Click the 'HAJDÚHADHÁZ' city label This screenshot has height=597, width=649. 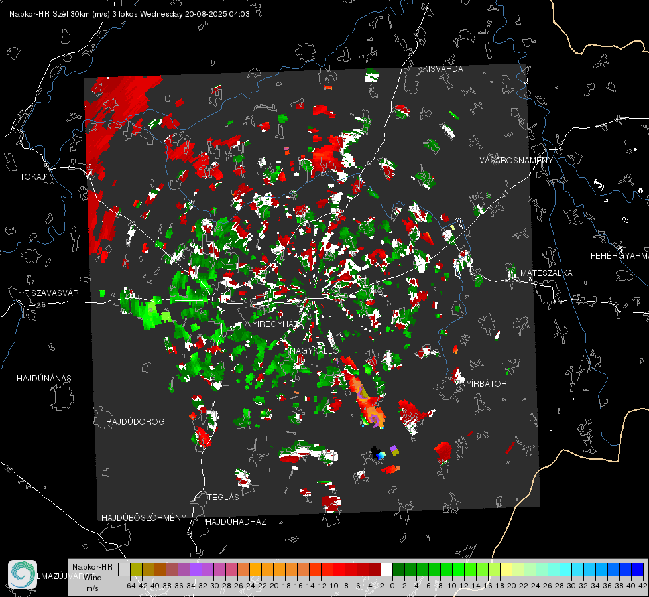[236, 522]
